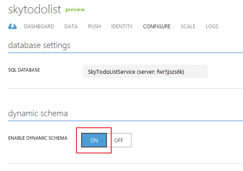
Task: Select the CONFIGURE tab
Action: coord(157,27)
